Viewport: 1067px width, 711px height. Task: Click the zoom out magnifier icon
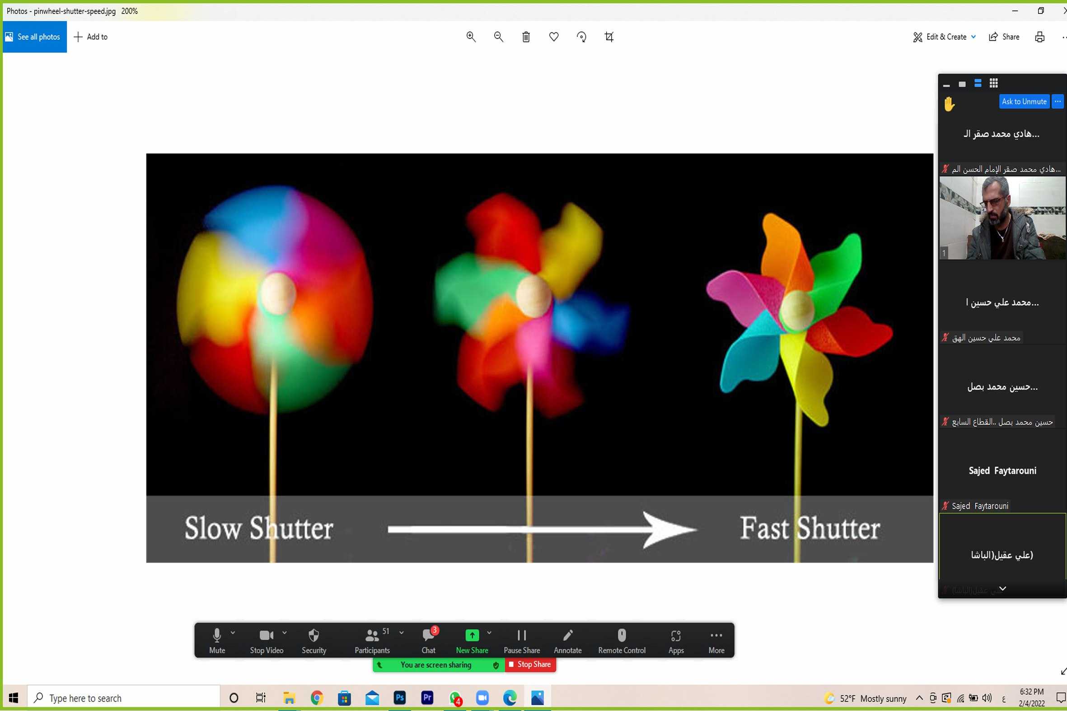pos(499,37)
